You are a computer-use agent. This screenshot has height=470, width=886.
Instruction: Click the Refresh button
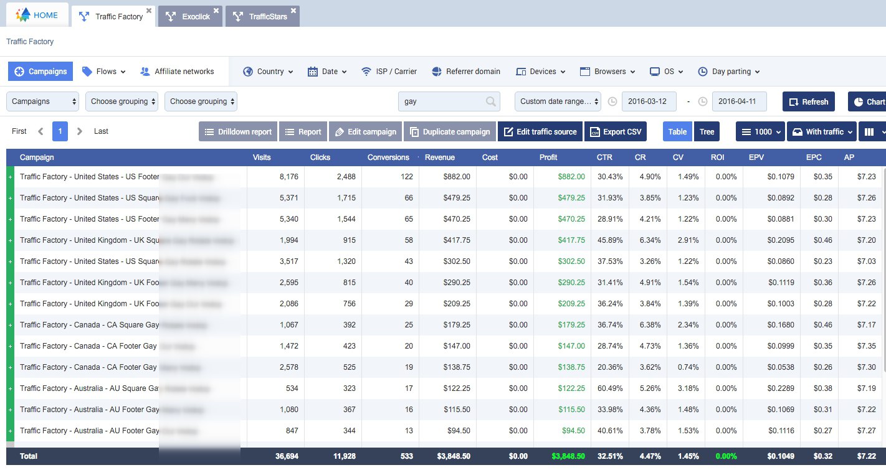(x=809, y=101)
